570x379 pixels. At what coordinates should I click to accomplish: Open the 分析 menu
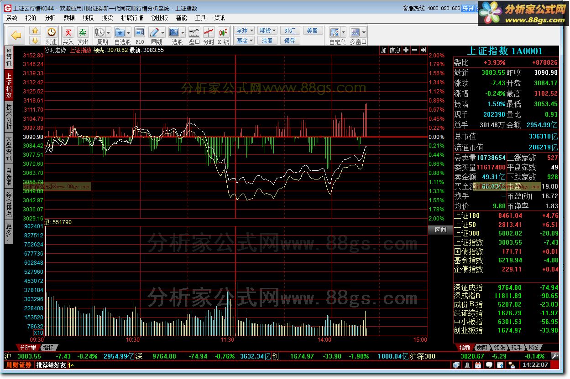50,18
